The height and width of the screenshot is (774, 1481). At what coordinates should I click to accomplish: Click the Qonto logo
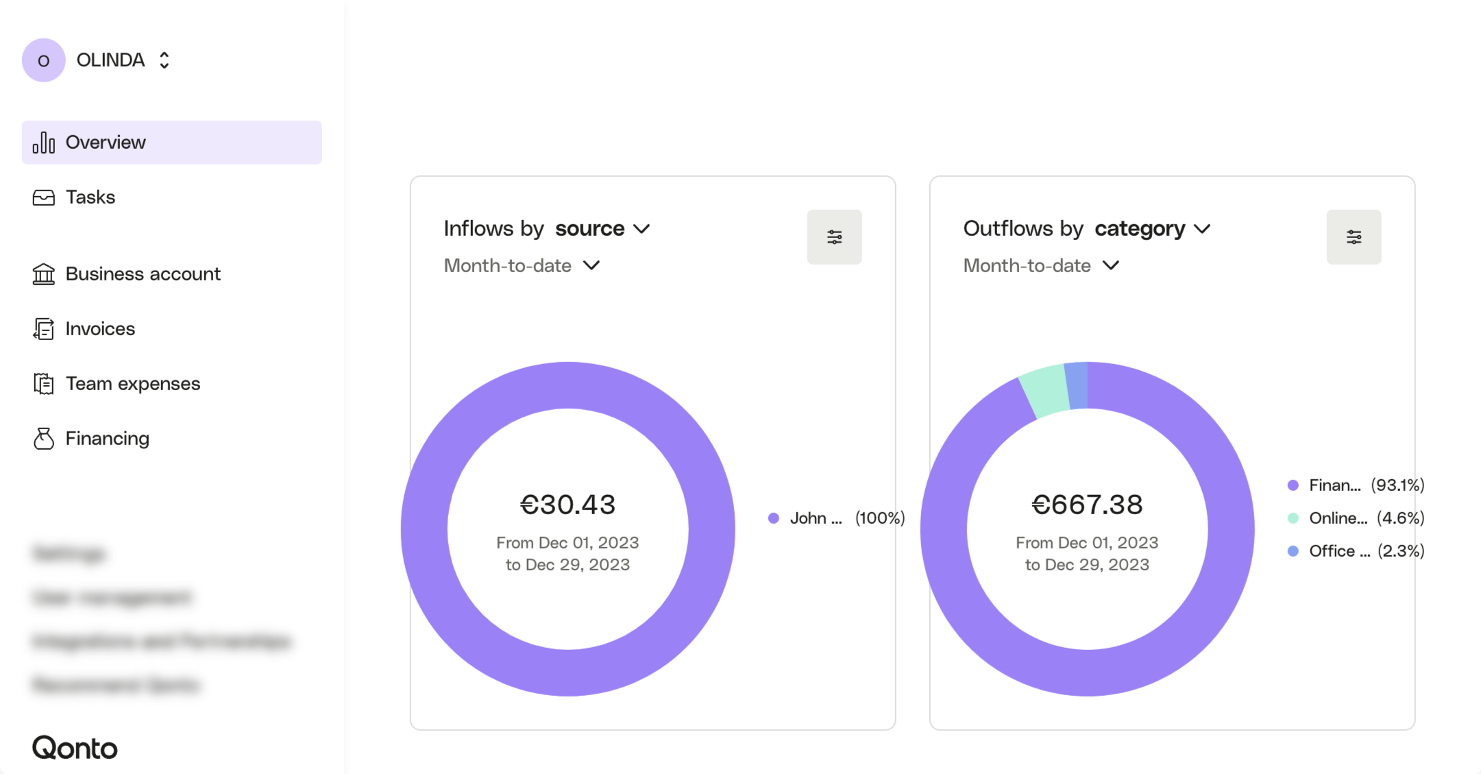[x=75, y=748]
